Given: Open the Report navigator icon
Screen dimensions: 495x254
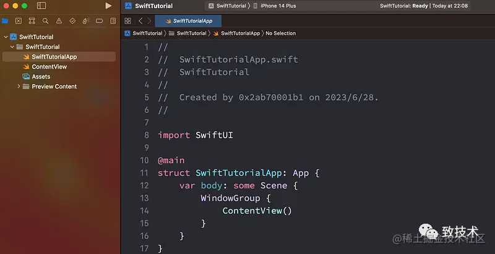Looking at the screenshot, I should pos(113,21).
